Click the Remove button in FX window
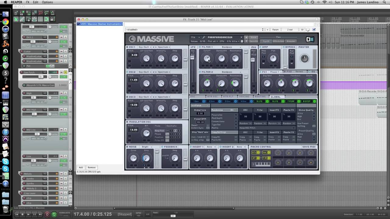The width and height of the screenshot is (390, 219). (91, 167)
